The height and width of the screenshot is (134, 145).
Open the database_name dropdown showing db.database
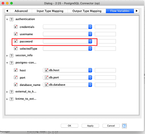67,85
